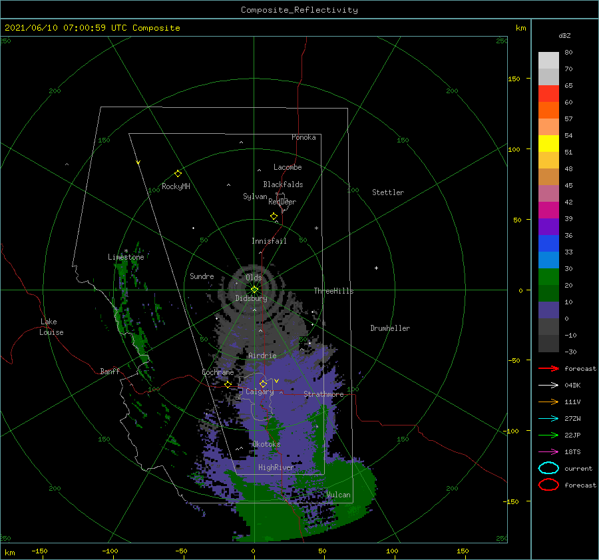Click the Cochrane label
The height and width of the screenshot is (560, 599).
point(218,372)
